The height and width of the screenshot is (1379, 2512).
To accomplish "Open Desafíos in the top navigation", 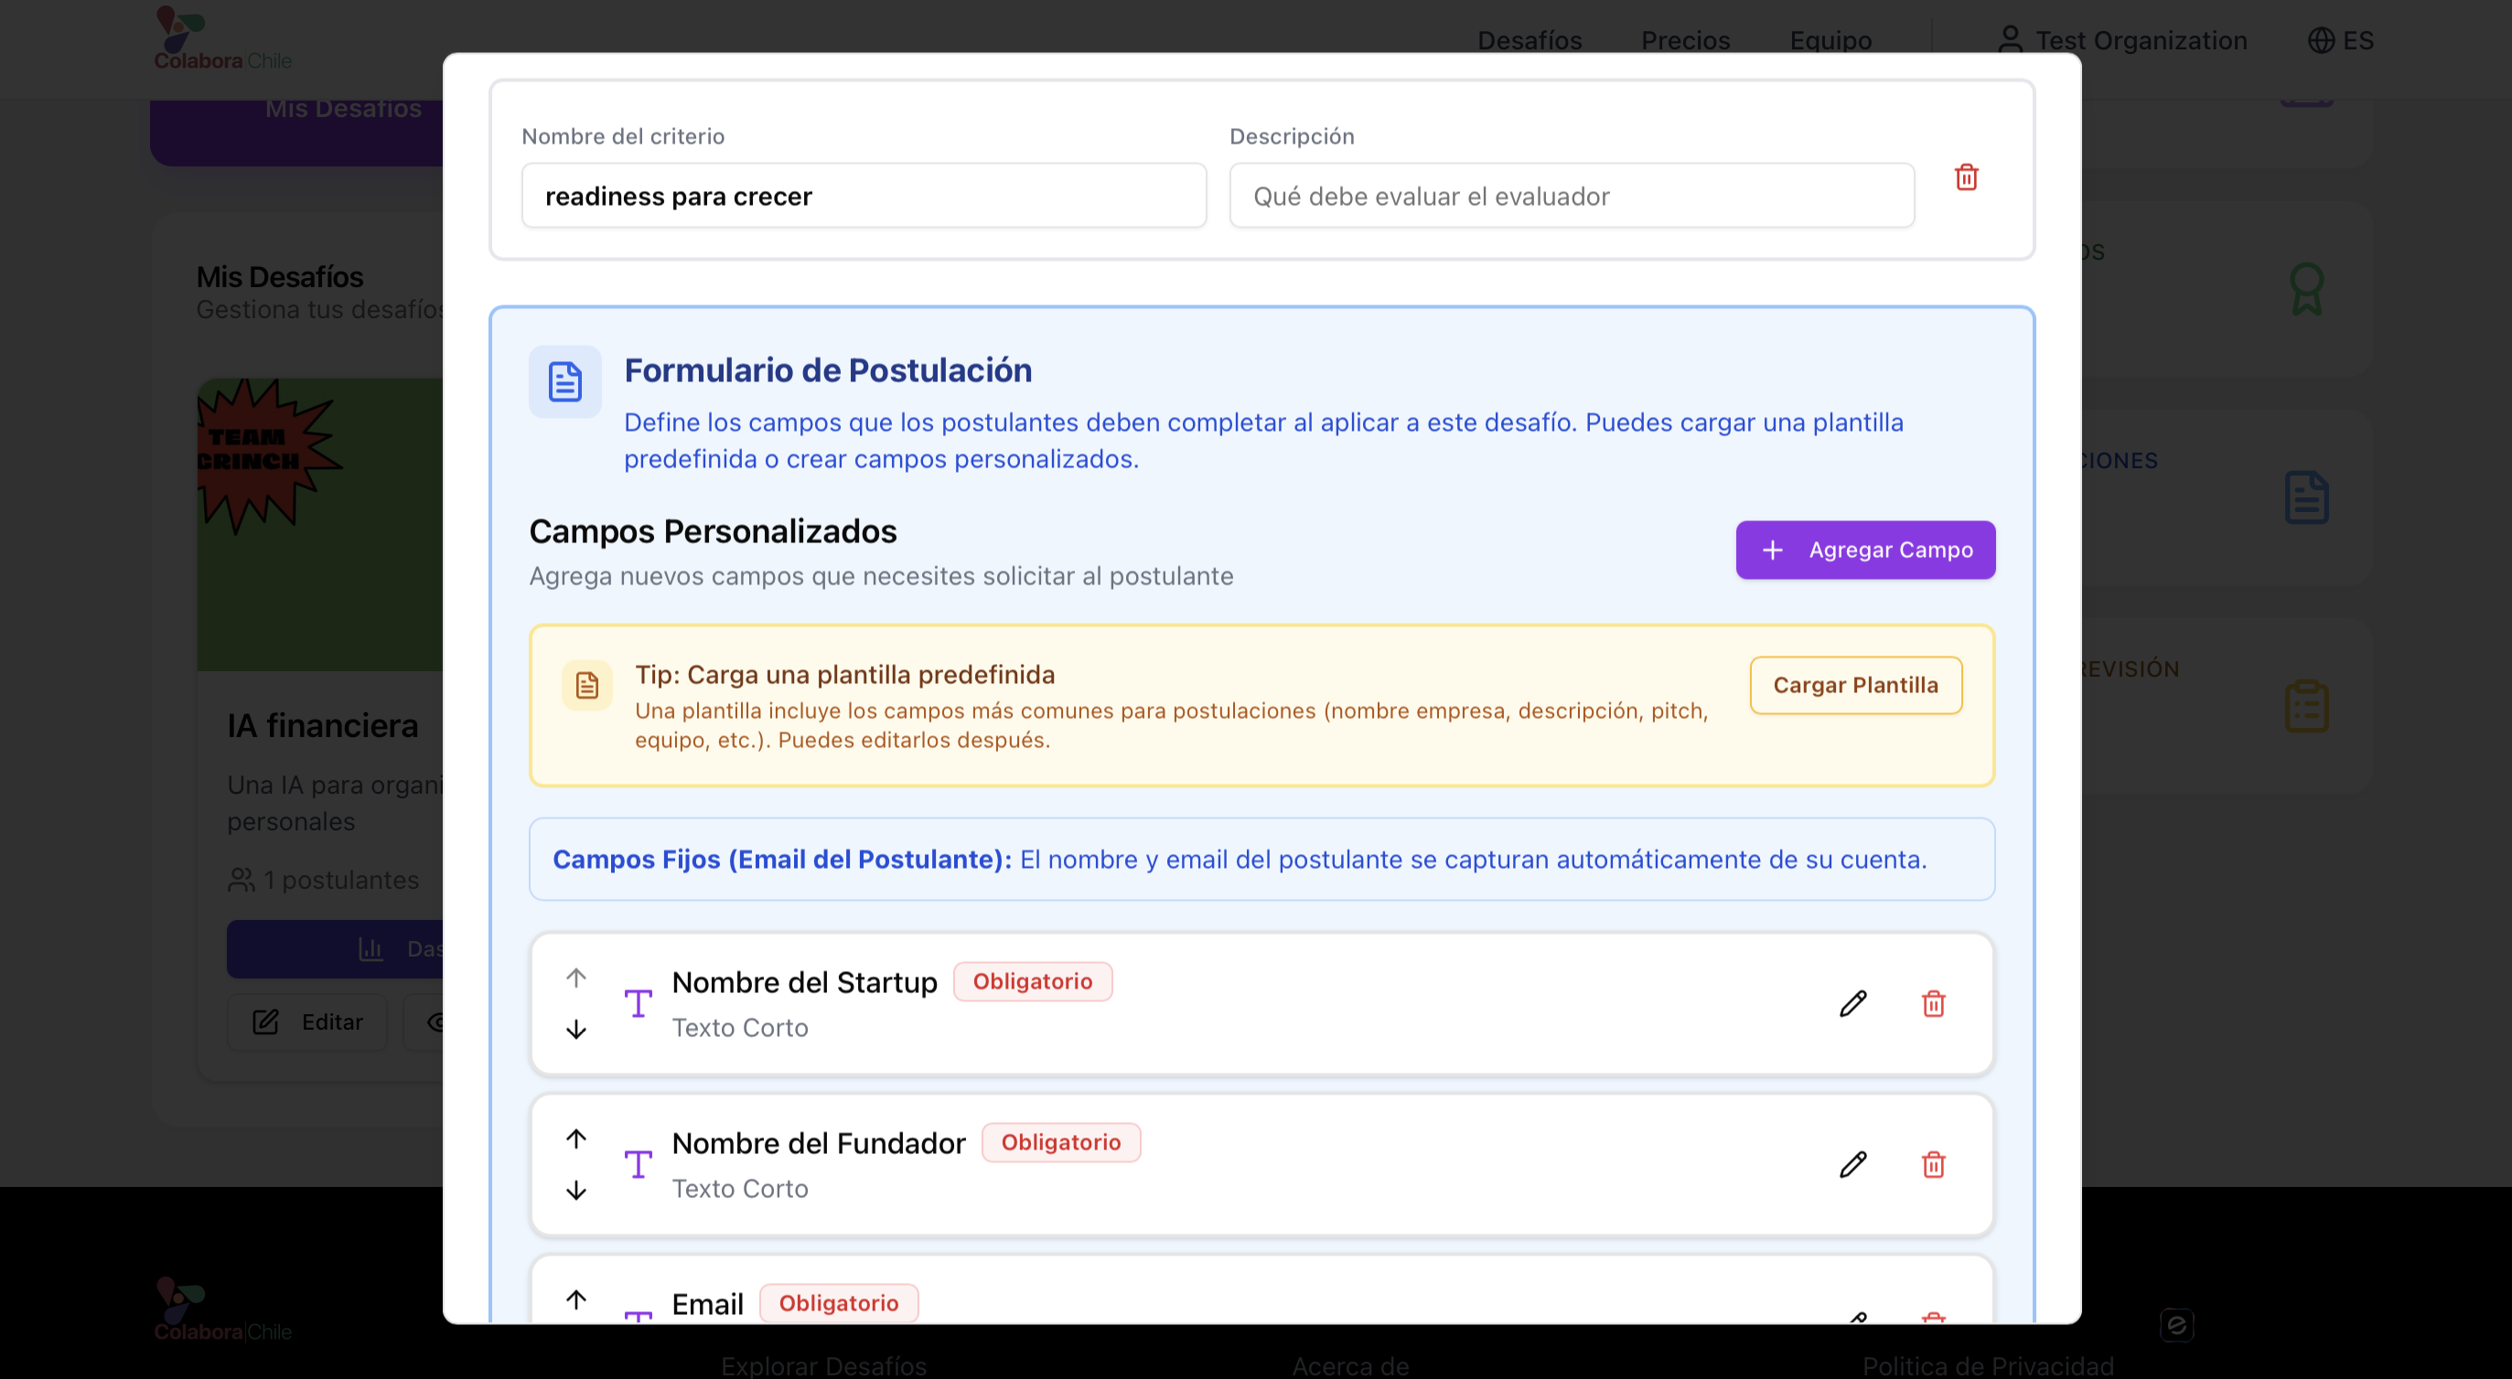I will 1529,40.
